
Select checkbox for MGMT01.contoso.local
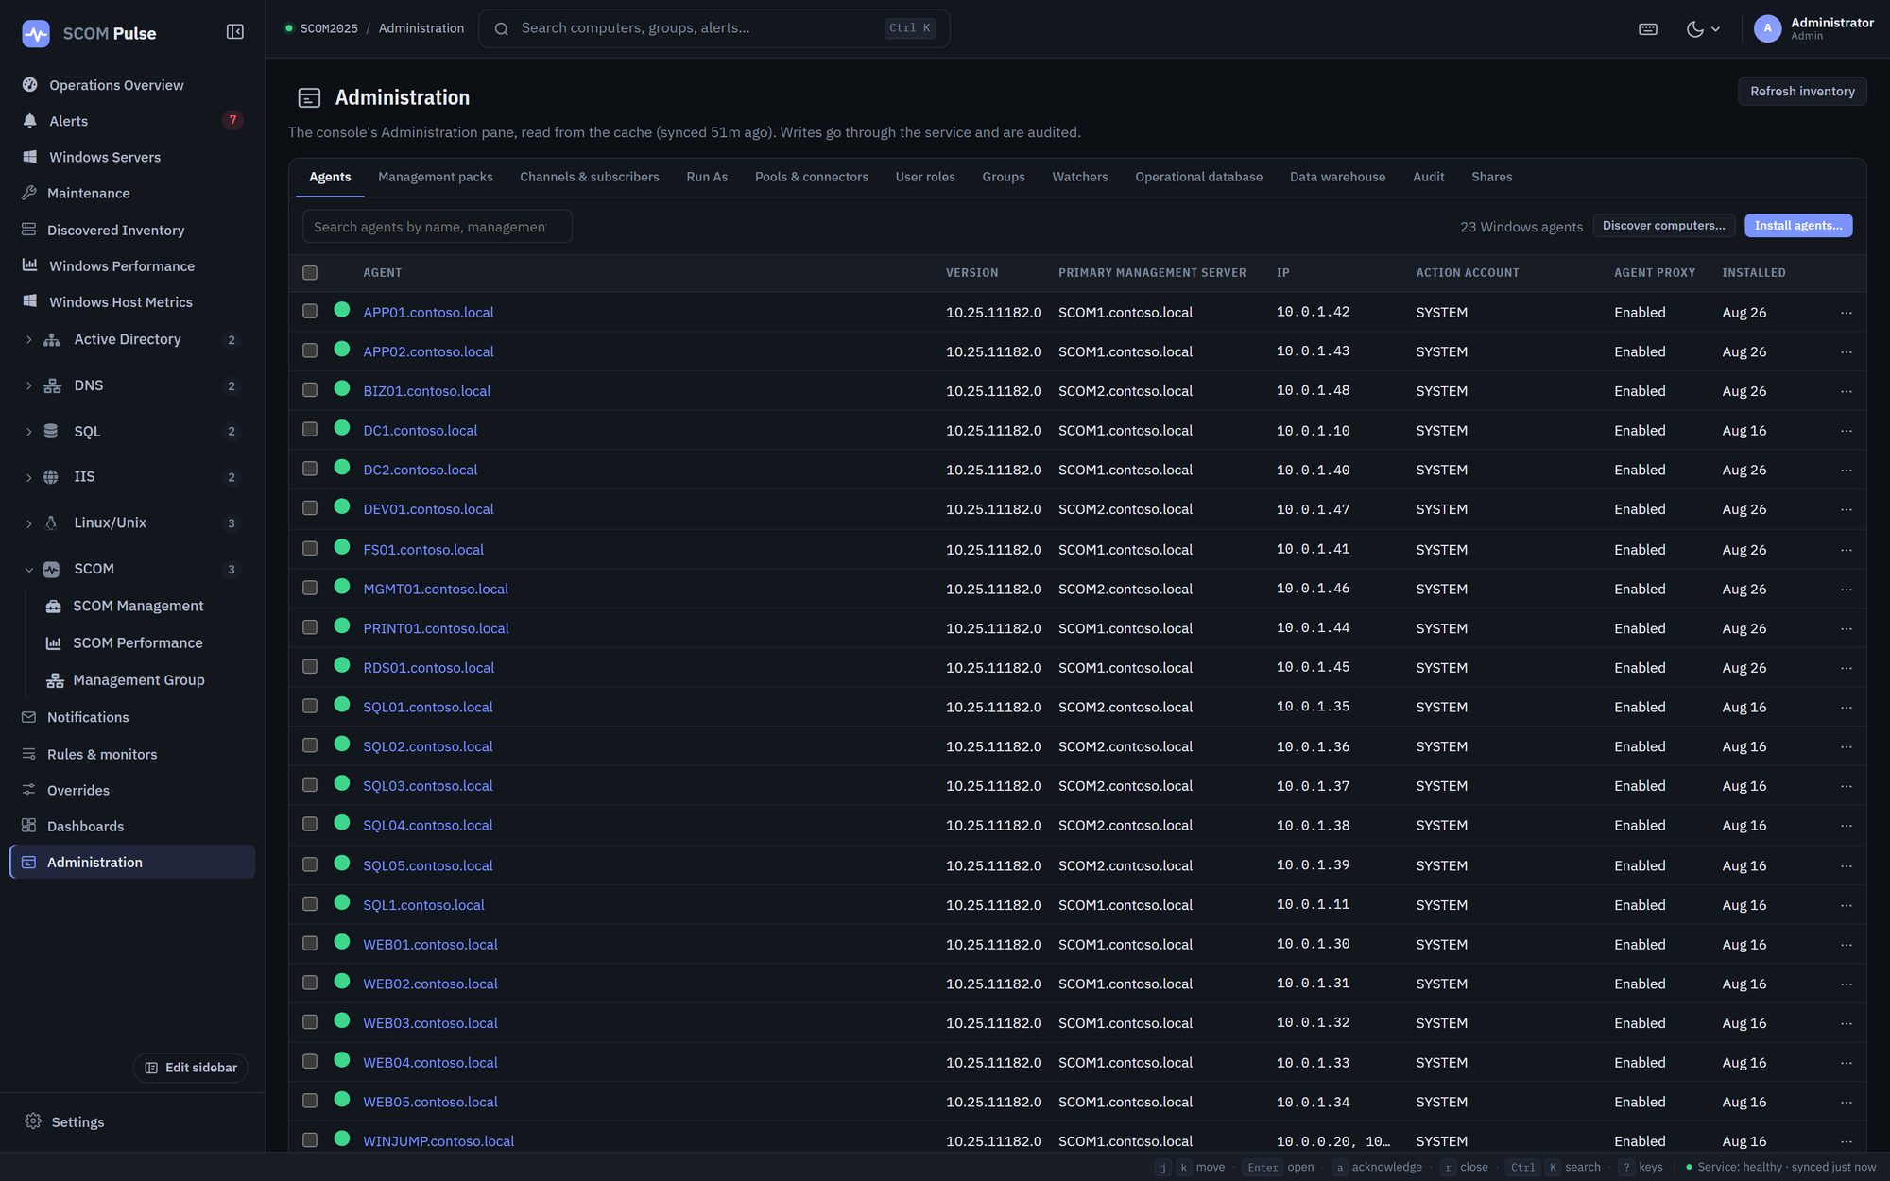coord(310,588)
